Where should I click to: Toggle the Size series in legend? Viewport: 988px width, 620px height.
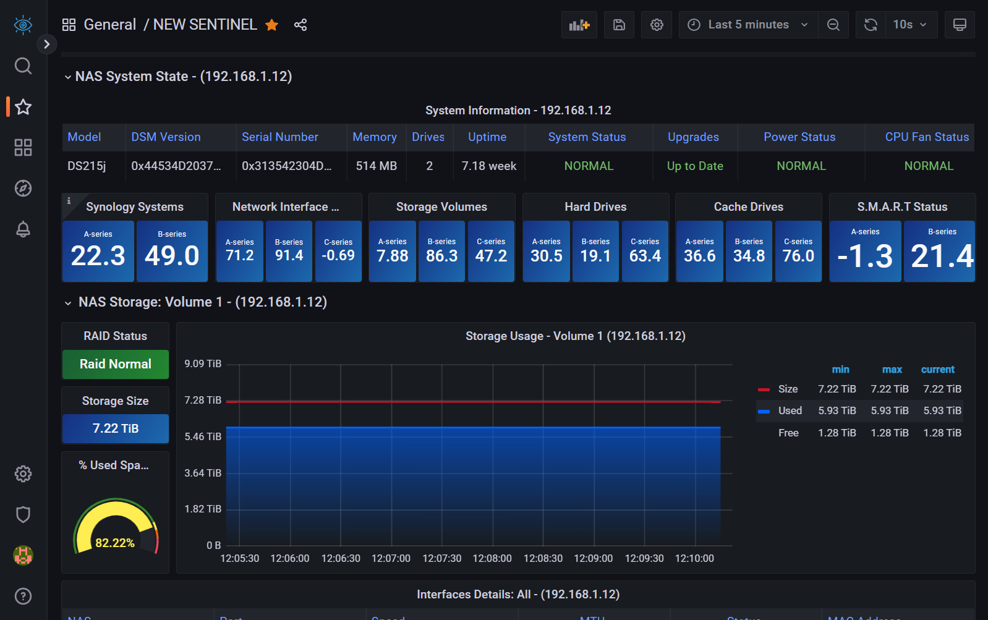(x=787, y=389)
